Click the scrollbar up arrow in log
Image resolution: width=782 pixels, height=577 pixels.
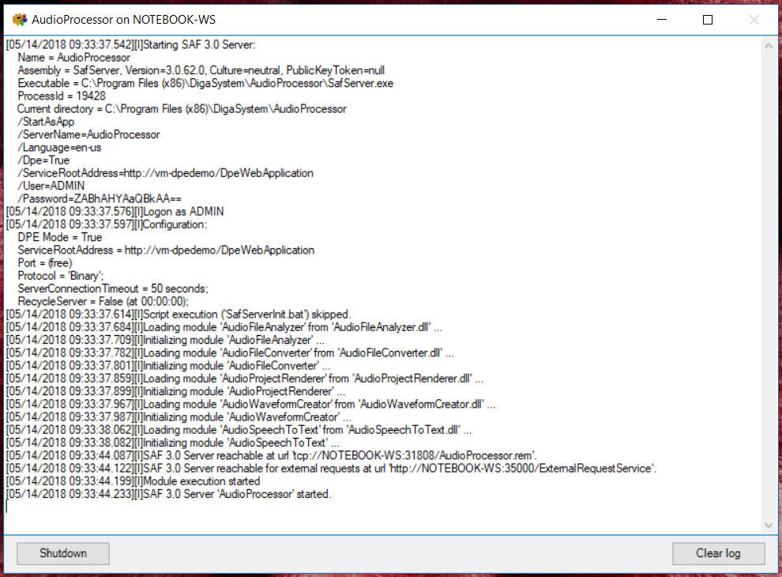(x=769, y=46)
